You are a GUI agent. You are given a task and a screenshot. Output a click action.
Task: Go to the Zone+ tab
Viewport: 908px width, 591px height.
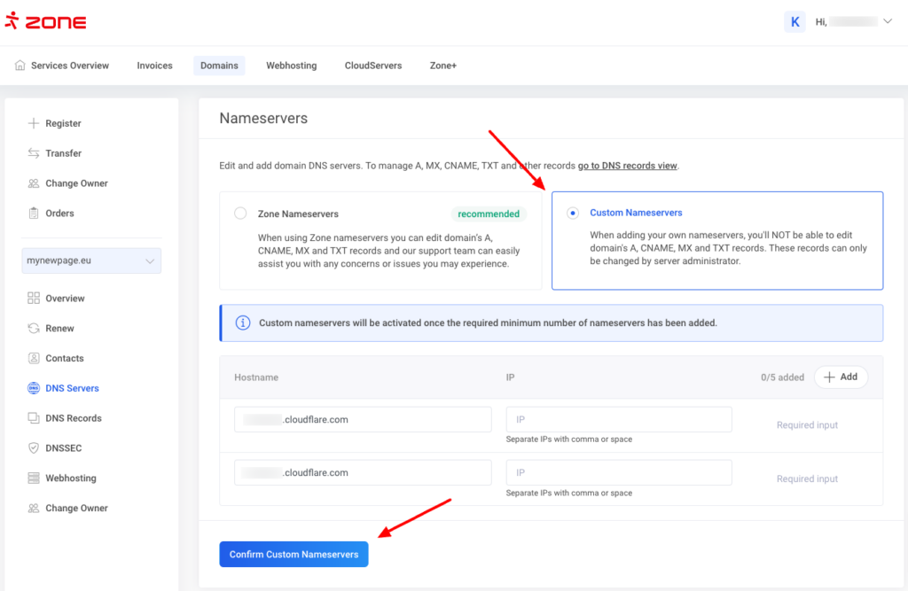point(442,66)
